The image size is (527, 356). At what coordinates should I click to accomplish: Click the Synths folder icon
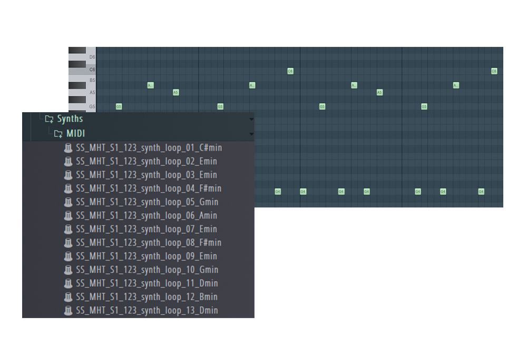(x=49, y=119)
